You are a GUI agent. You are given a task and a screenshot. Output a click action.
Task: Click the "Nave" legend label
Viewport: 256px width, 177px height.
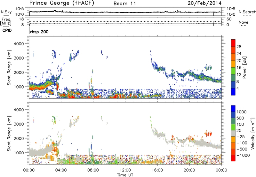coord(244,22)
